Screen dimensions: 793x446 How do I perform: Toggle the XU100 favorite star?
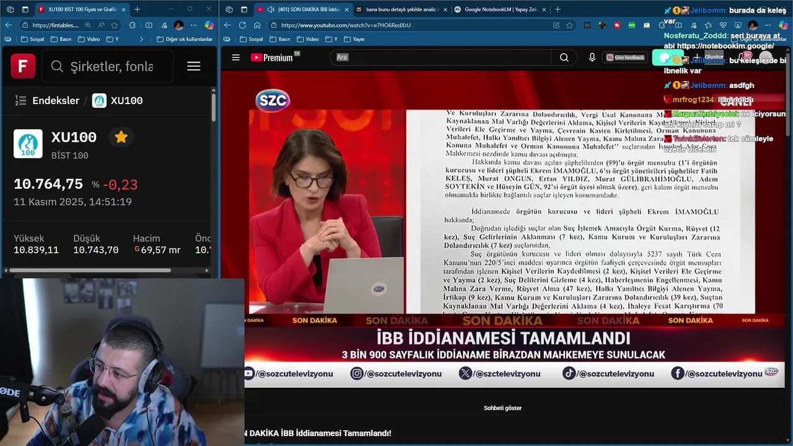coord(121,138)
